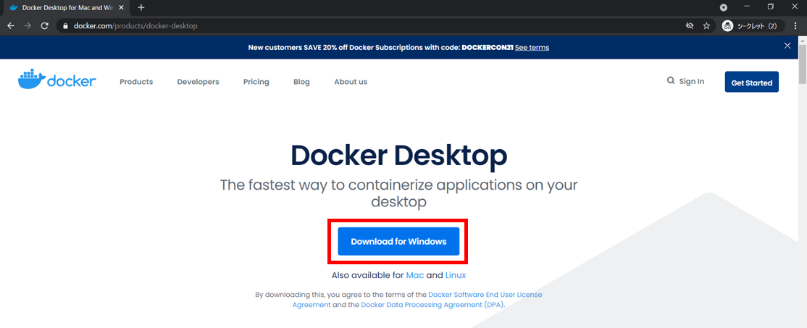Open the Linux download link
The height and width of the screenshot is (328, 807).
pyautogui.click(x=456, y=275)
